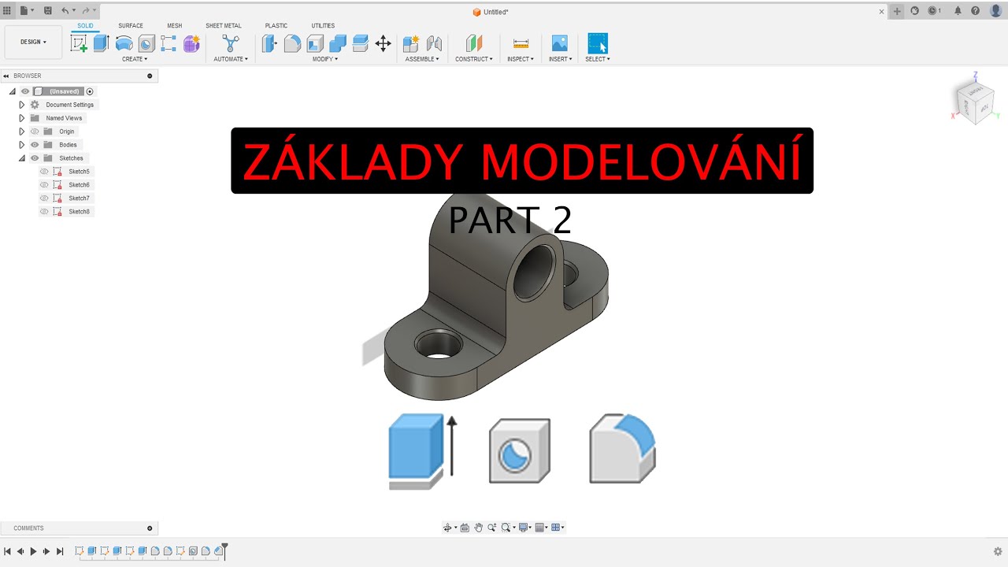Open the notifications bell
The image size is (1008, 567).
coord(958,11)
